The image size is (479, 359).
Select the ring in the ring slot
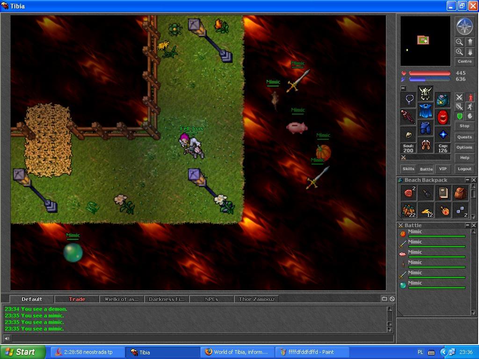tap(408, 134)
